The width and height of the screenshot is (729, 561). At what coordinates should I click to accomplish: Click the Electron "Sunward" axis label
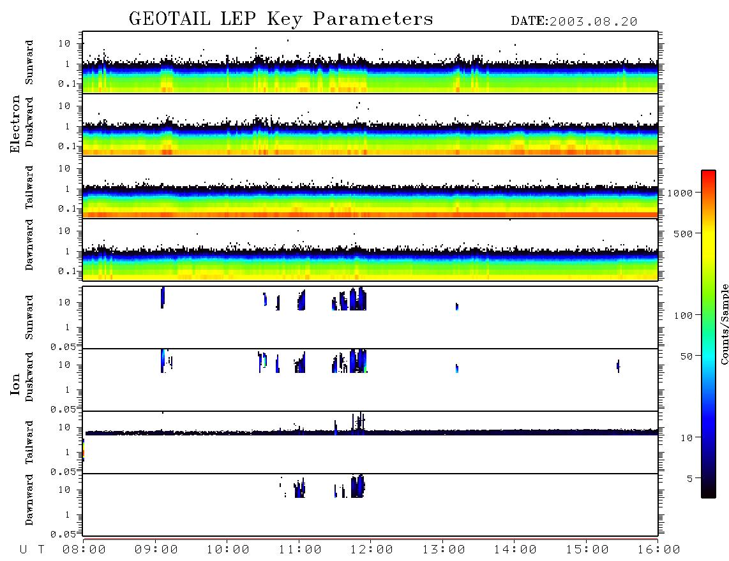29,62
